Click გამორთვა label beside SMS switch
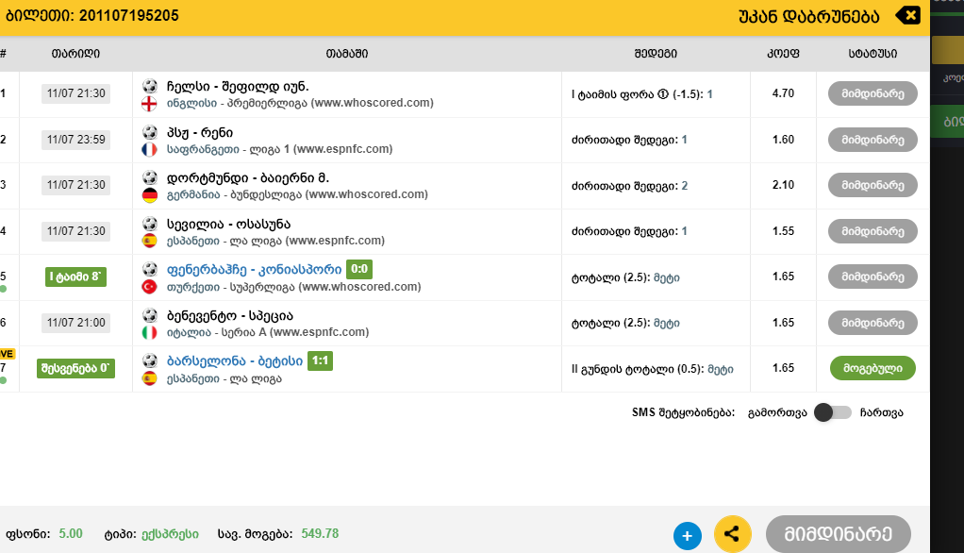The image size is (964, 553). pos(777,412)
